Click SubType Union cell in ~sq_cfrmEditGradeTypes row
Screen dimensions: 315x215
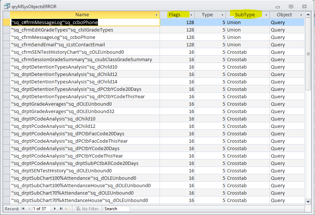247,30
